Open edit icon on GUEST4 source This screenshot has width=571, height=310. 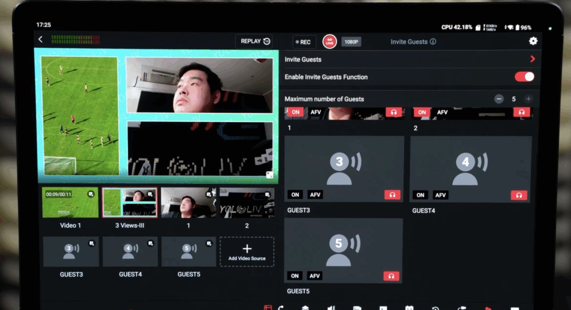click(x=150, y=244)
